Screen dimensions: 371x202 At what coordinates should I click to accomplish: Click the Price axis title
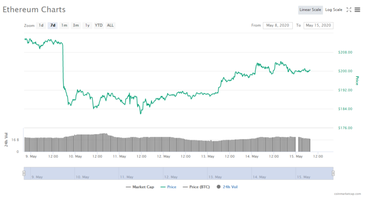point(357,81)
